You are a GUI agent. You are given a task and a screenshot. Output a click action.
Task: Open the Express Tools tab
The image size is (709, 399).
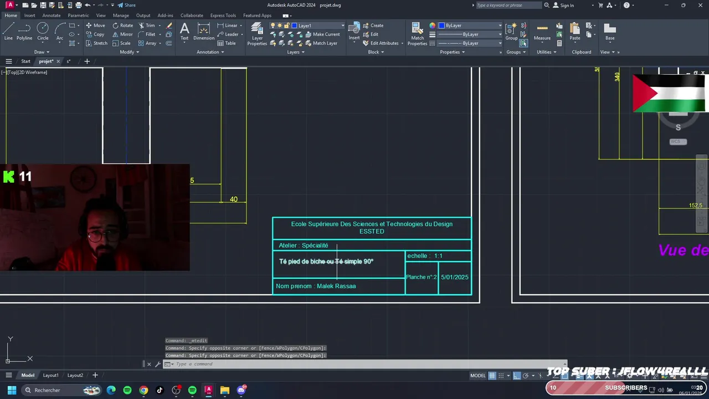(223, 16)
